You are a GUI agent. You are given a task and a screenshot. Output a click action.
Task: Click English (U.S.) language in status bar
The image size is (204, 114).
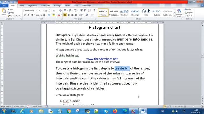pos(37,106)
